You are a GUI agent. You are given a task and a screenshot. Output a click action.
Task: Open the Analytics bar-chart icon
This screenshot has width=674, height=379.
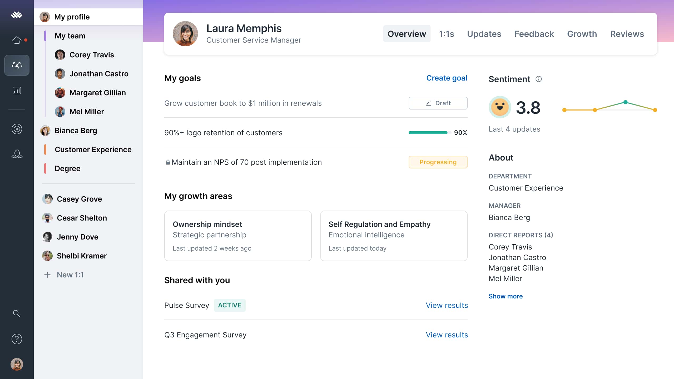tap(17, 91)
